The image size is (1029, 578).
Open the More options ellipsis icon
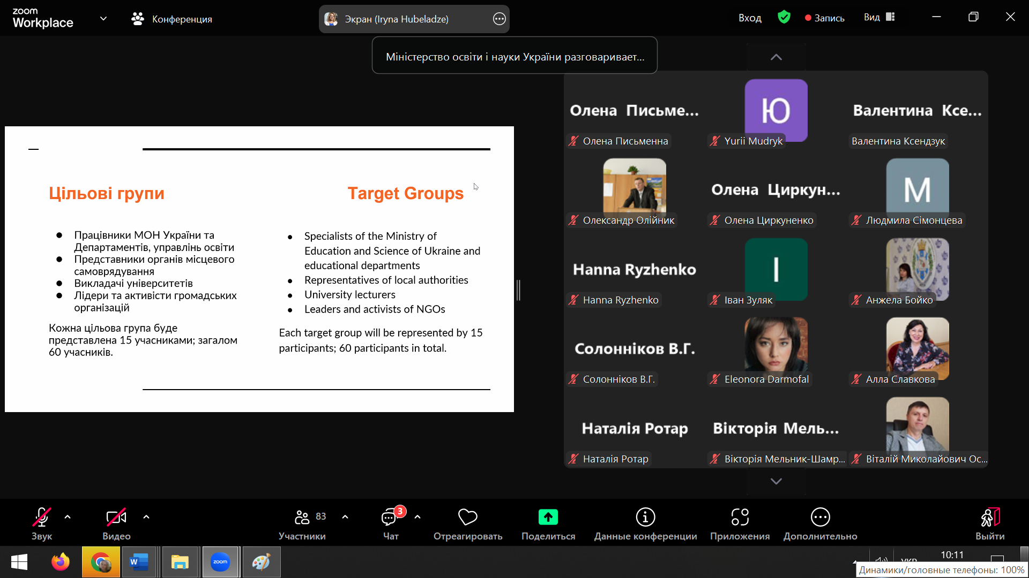click(x=820, y=517)
